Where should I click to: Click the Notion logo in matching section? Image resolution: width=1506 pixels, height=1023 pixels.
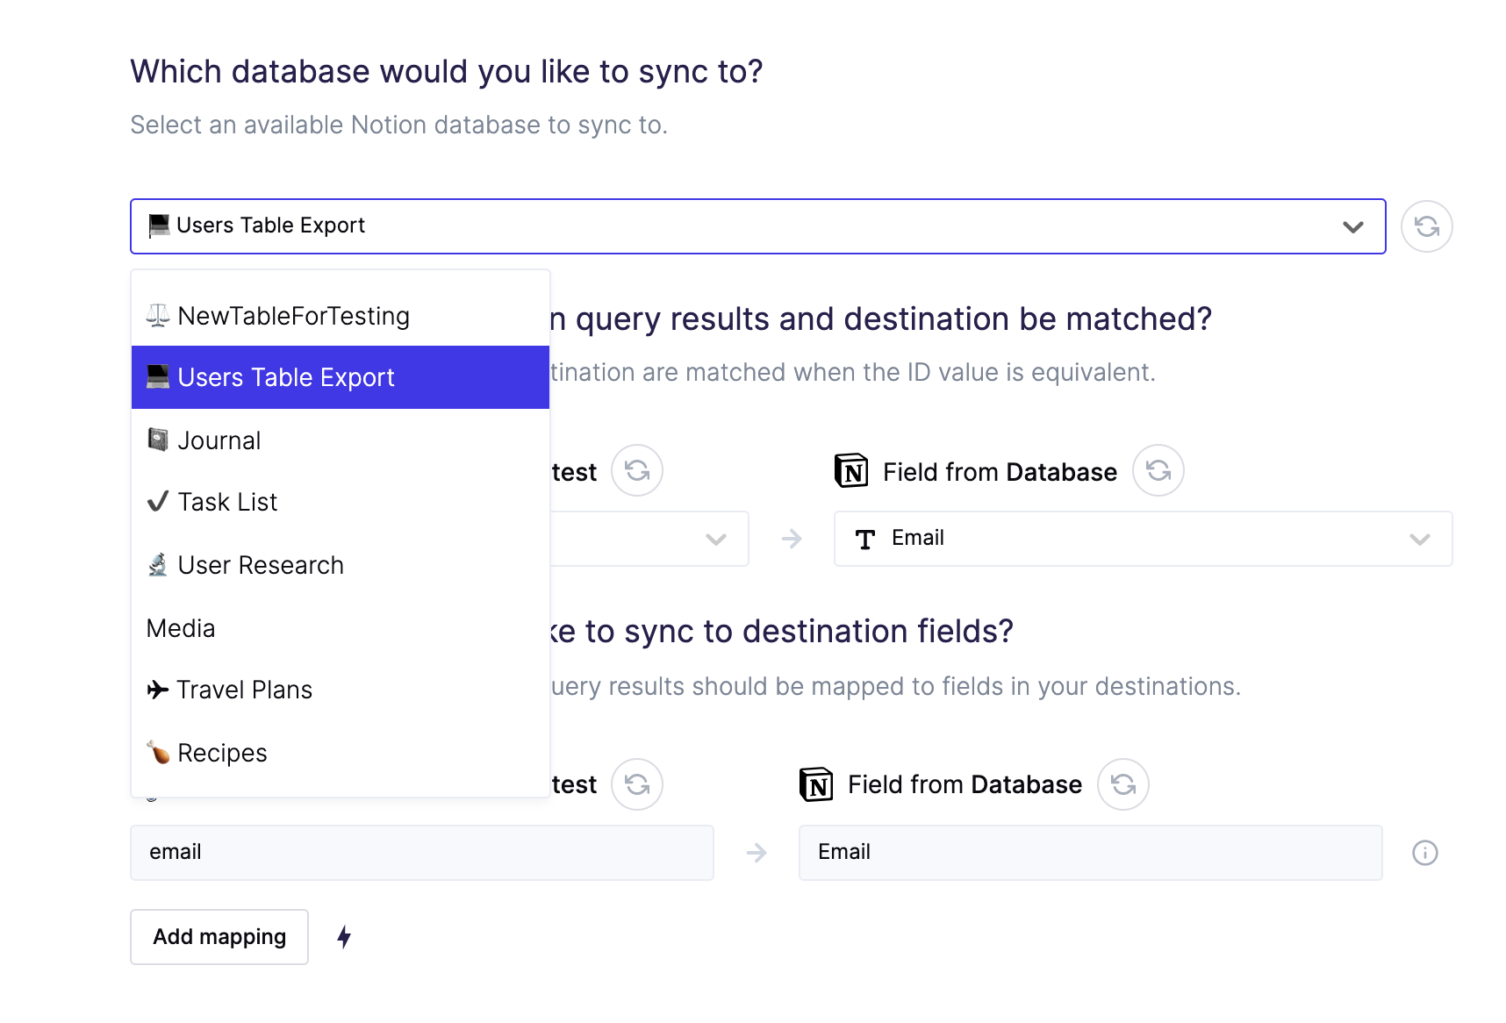pyautogui.click(x=851, y=471)
